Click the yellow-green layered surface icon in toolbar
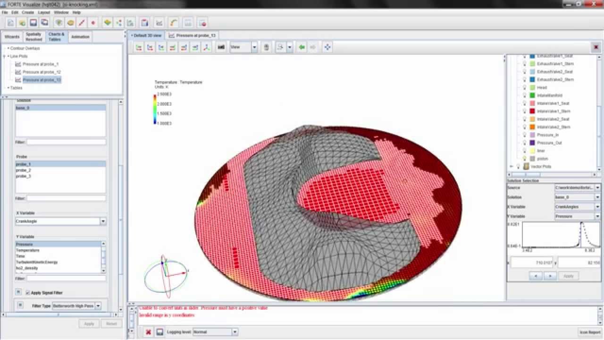The image size is (604, 340). pos(108,23)
